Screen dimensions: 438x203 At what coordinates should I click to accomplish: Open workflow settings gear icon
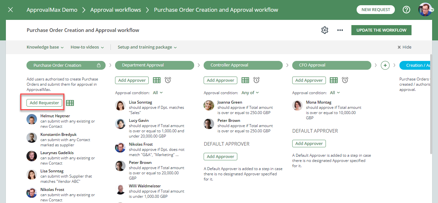pyautogui.click(x=325, y=30)
